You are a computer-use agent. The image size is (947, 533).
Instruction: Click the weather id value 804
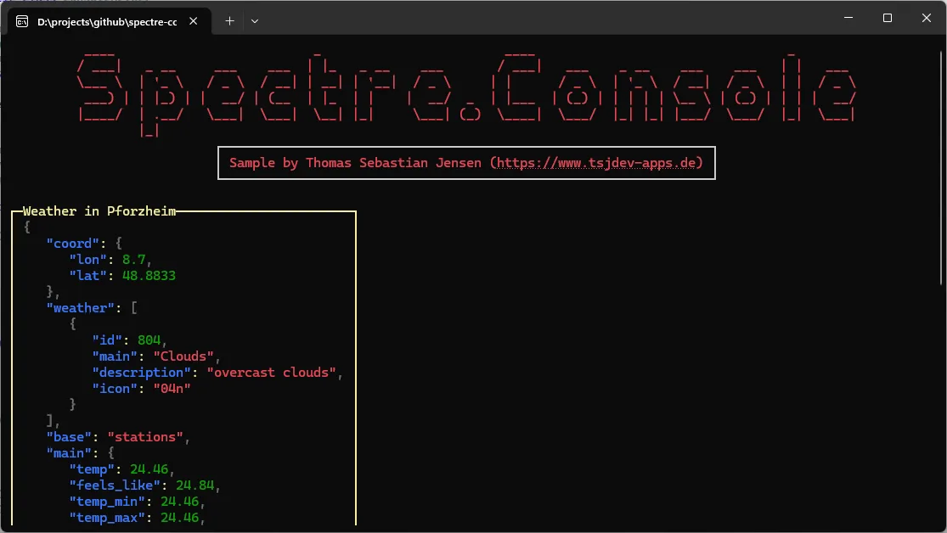click(x=149, y=340)
